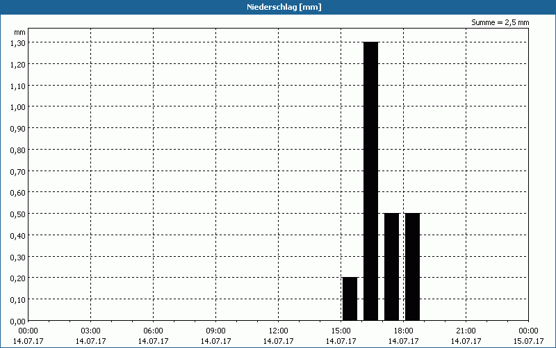
Task: Click the 0,70 y-axis label
Action: pyautogui.click(x=18, y=171)
